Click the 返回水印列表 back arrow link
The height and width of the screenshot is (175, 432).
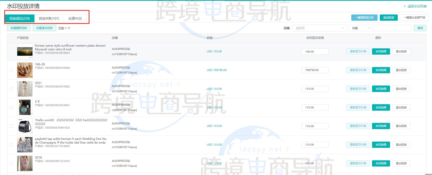coord(415,6)
